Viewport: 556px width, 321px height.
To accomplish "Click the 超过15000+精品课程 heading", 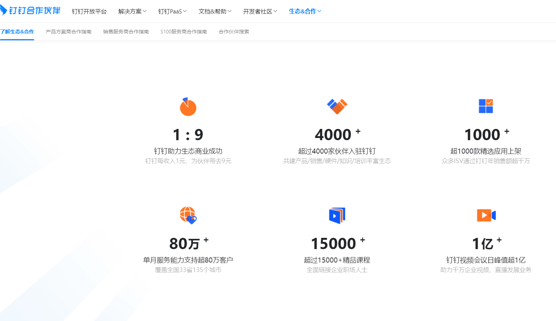I will pyautogui.click(x=337, y=260).
